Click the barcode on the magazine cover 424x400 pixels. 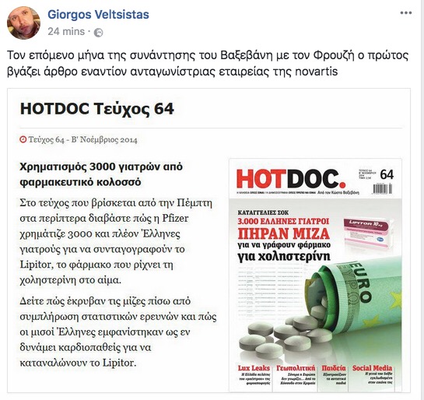point(383,188)
